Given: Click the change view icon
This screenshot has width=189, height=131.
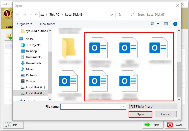Looking at the screenshot, I should pyautogui.click(x=152, y=24).
